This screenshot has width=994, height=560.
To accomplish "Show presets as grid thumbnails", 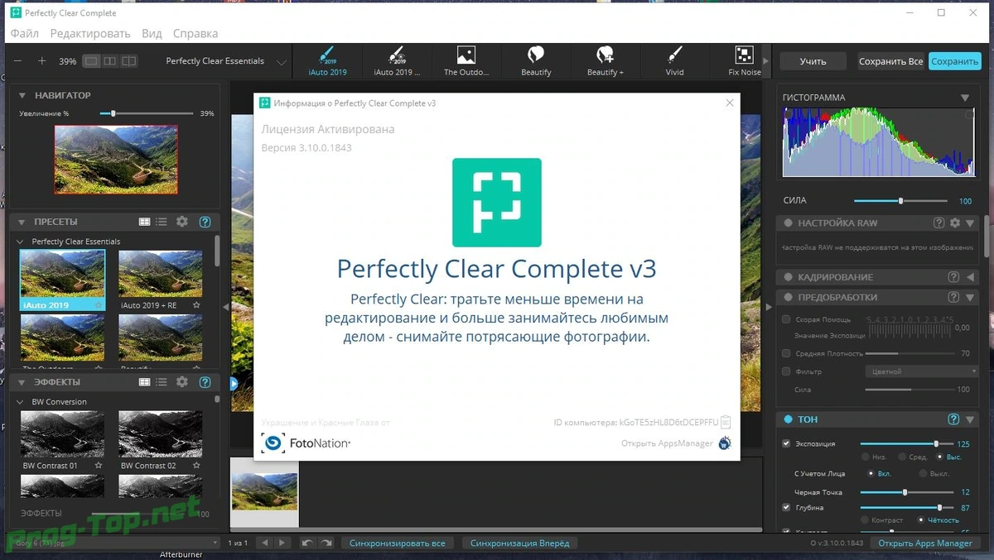I will click(144, 222).
